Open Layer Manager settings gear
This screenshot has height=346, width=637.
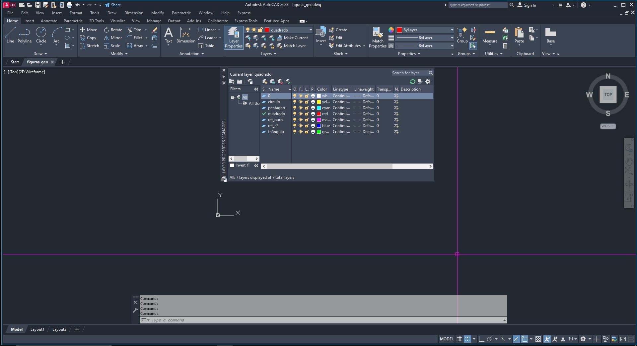tap(428, 82)
